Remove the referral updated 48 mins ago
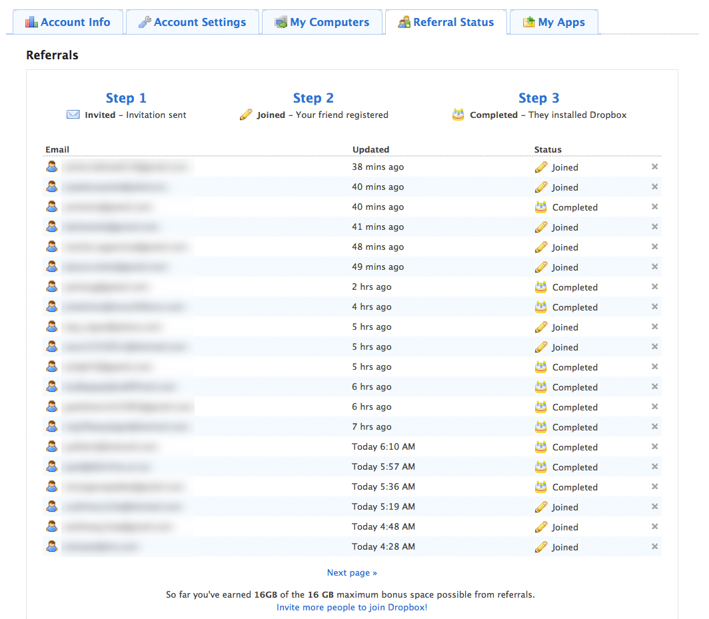 [x=654, y=247]
